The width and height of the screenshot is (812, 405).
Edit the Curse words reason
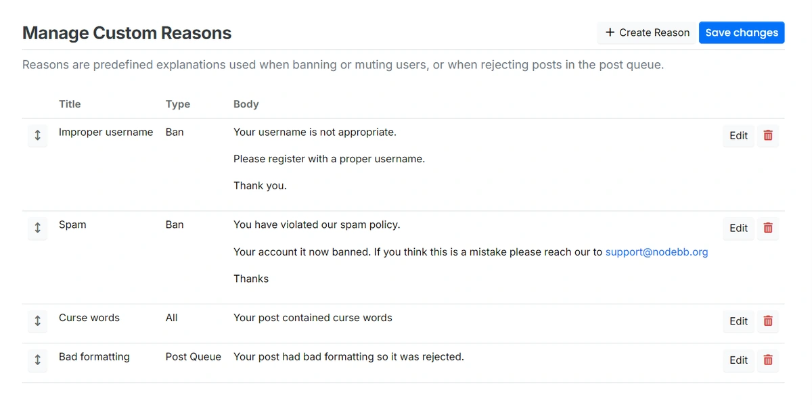click(x=738, y=321)
